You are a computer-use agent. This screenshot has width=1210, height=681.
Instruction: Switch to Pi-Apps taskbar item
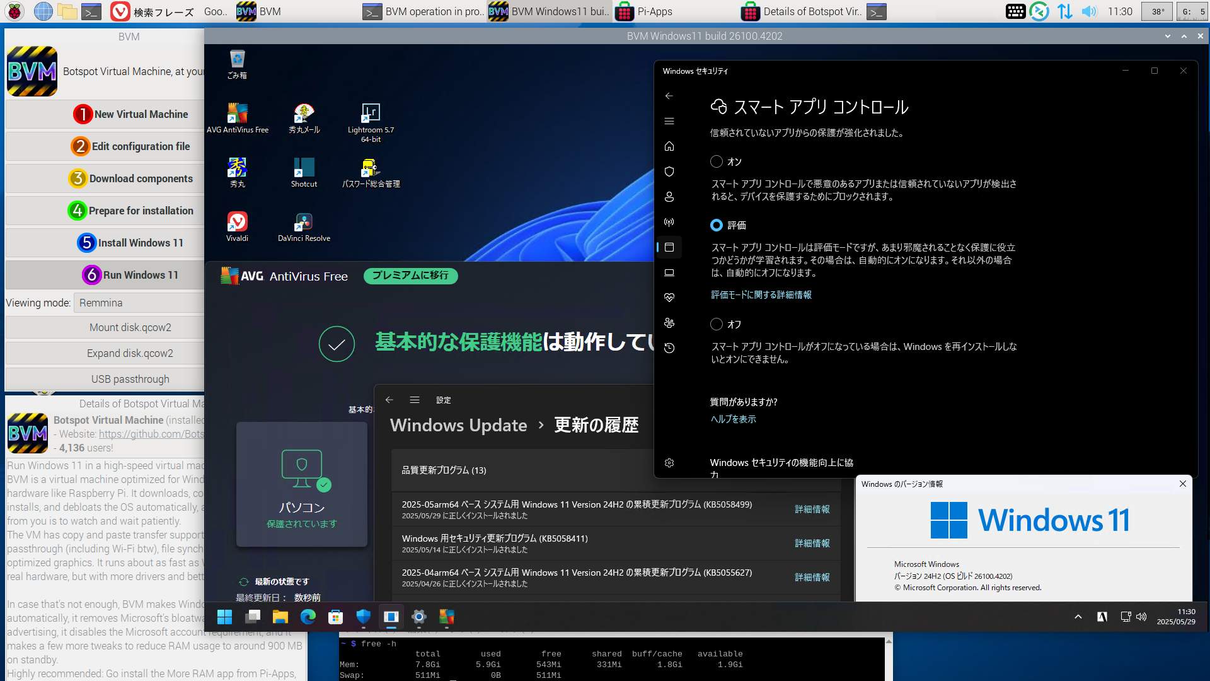(x=676, y=11)
